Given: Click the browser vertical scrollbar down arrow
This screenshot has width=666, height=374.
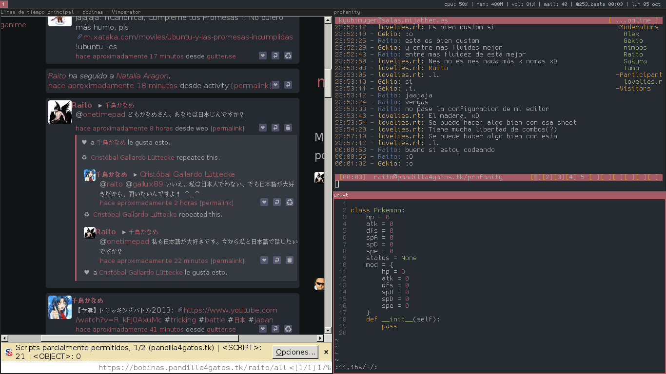Looking at the screenshot, I should [x=328, y=330].
